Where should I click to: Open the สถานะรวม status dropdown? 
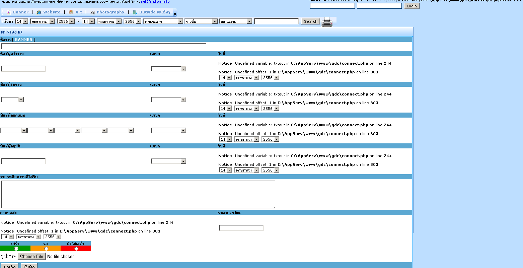[236, 21]
